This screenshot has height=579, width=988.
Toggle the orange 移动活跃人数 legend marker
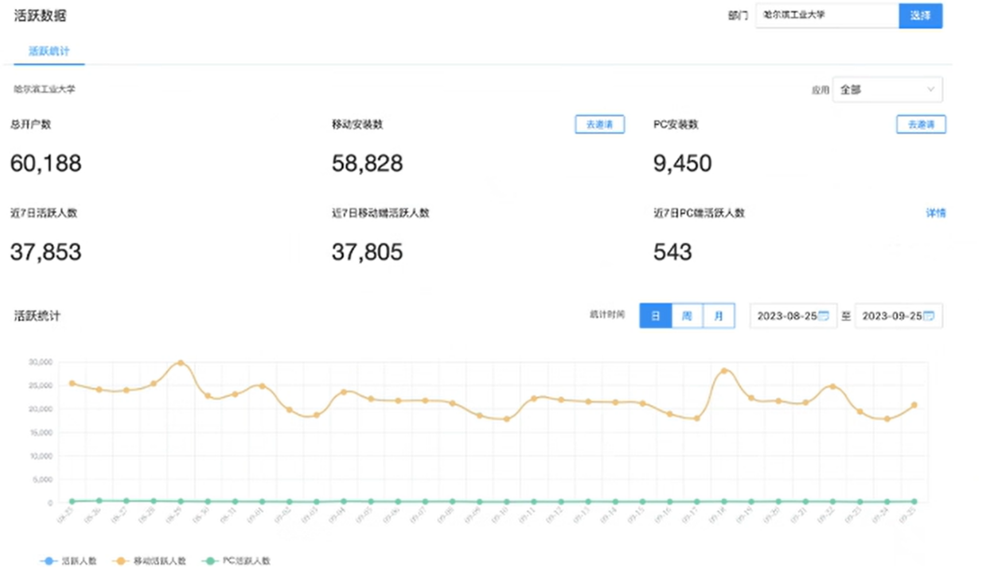121,561
